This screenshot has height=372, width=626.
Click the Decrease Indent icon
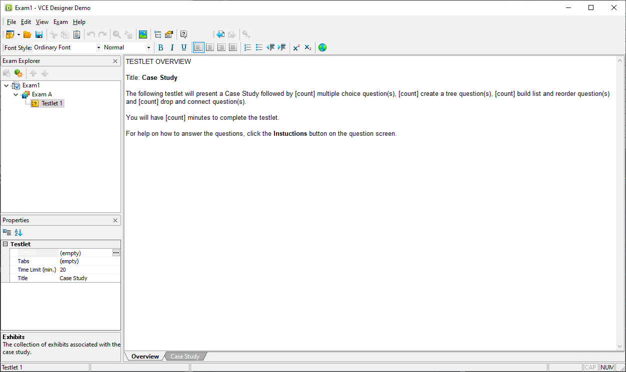(270, 47)
